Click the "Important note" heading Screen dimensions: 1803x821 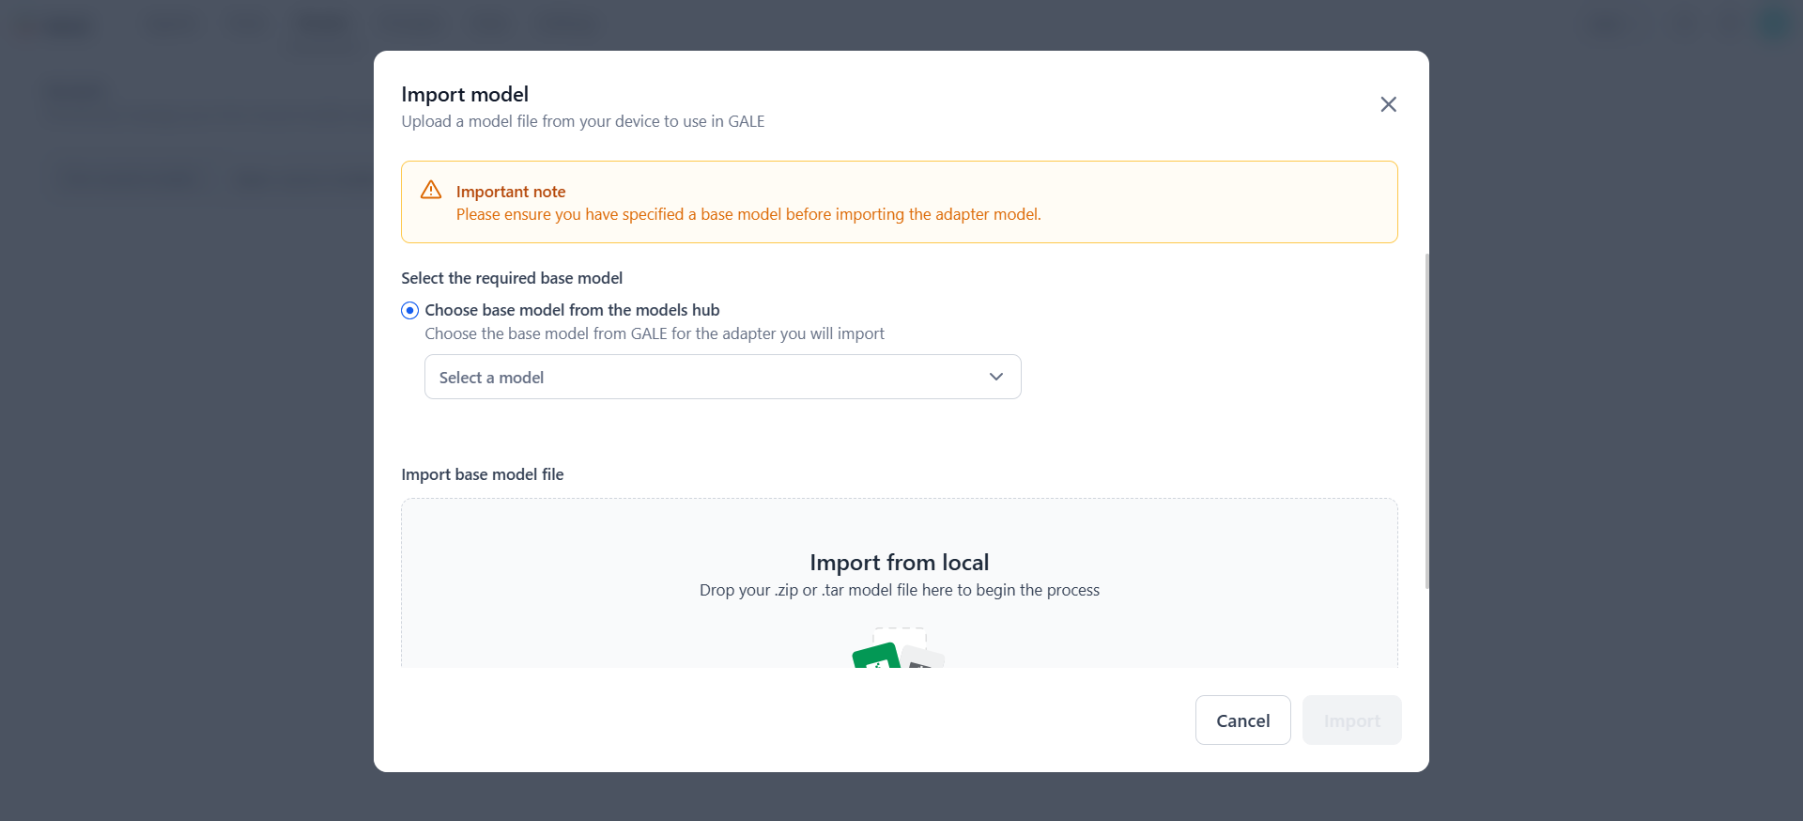coord(511,192)
